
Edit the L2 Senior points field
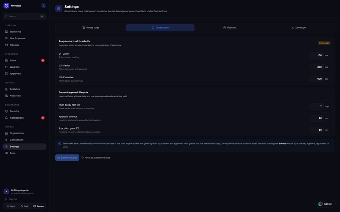(x=317, y=67)
